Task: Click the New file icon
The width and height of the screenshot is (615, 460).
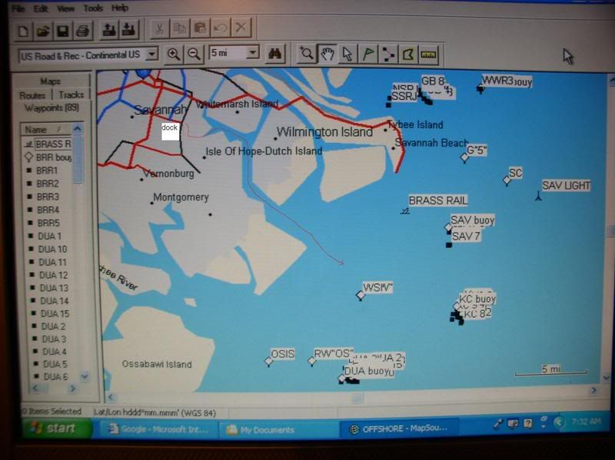Action: tap(23, 30)
